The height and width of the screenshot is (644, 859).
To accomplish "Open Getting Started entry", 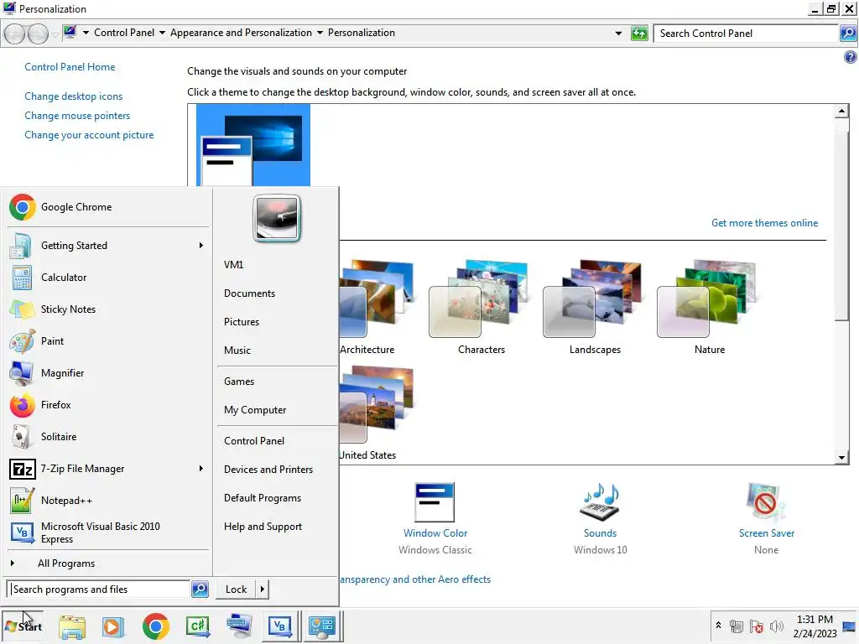I will (x=108, y=246).
